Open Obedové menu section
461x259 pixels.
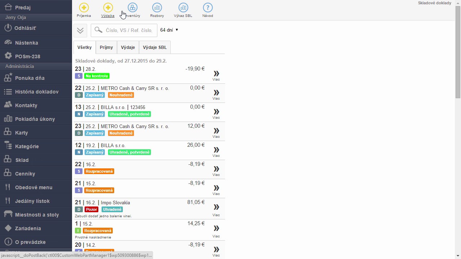click(x=36, y=187)
